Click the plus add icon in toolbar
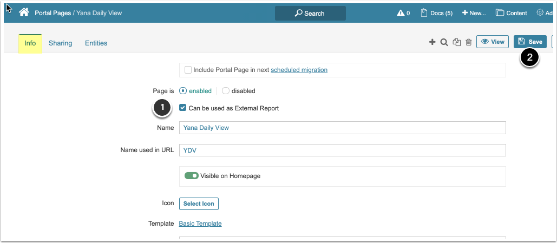The image size is (557, 243). pyautogui.click(x=432, y=42)
